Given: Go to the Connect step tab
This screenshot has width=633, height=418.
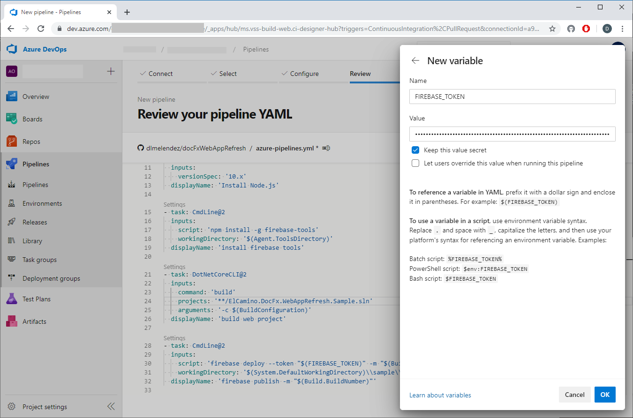Looking at the screenshot, I should coord(160,74).
